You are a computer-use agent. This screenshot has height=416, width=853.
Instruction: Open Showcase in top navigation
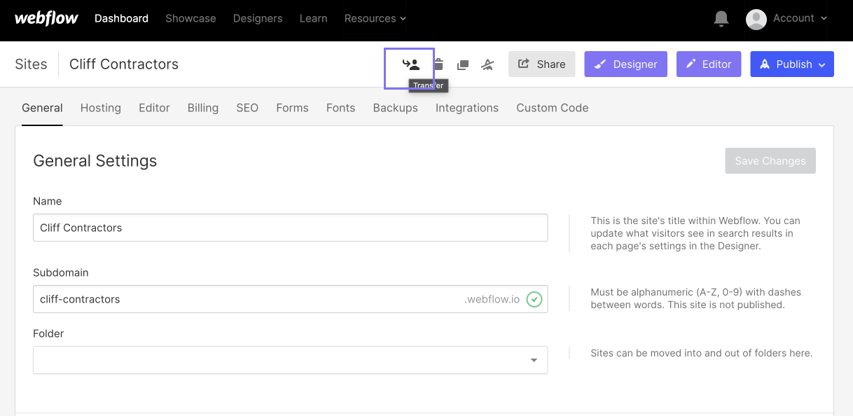190,19
